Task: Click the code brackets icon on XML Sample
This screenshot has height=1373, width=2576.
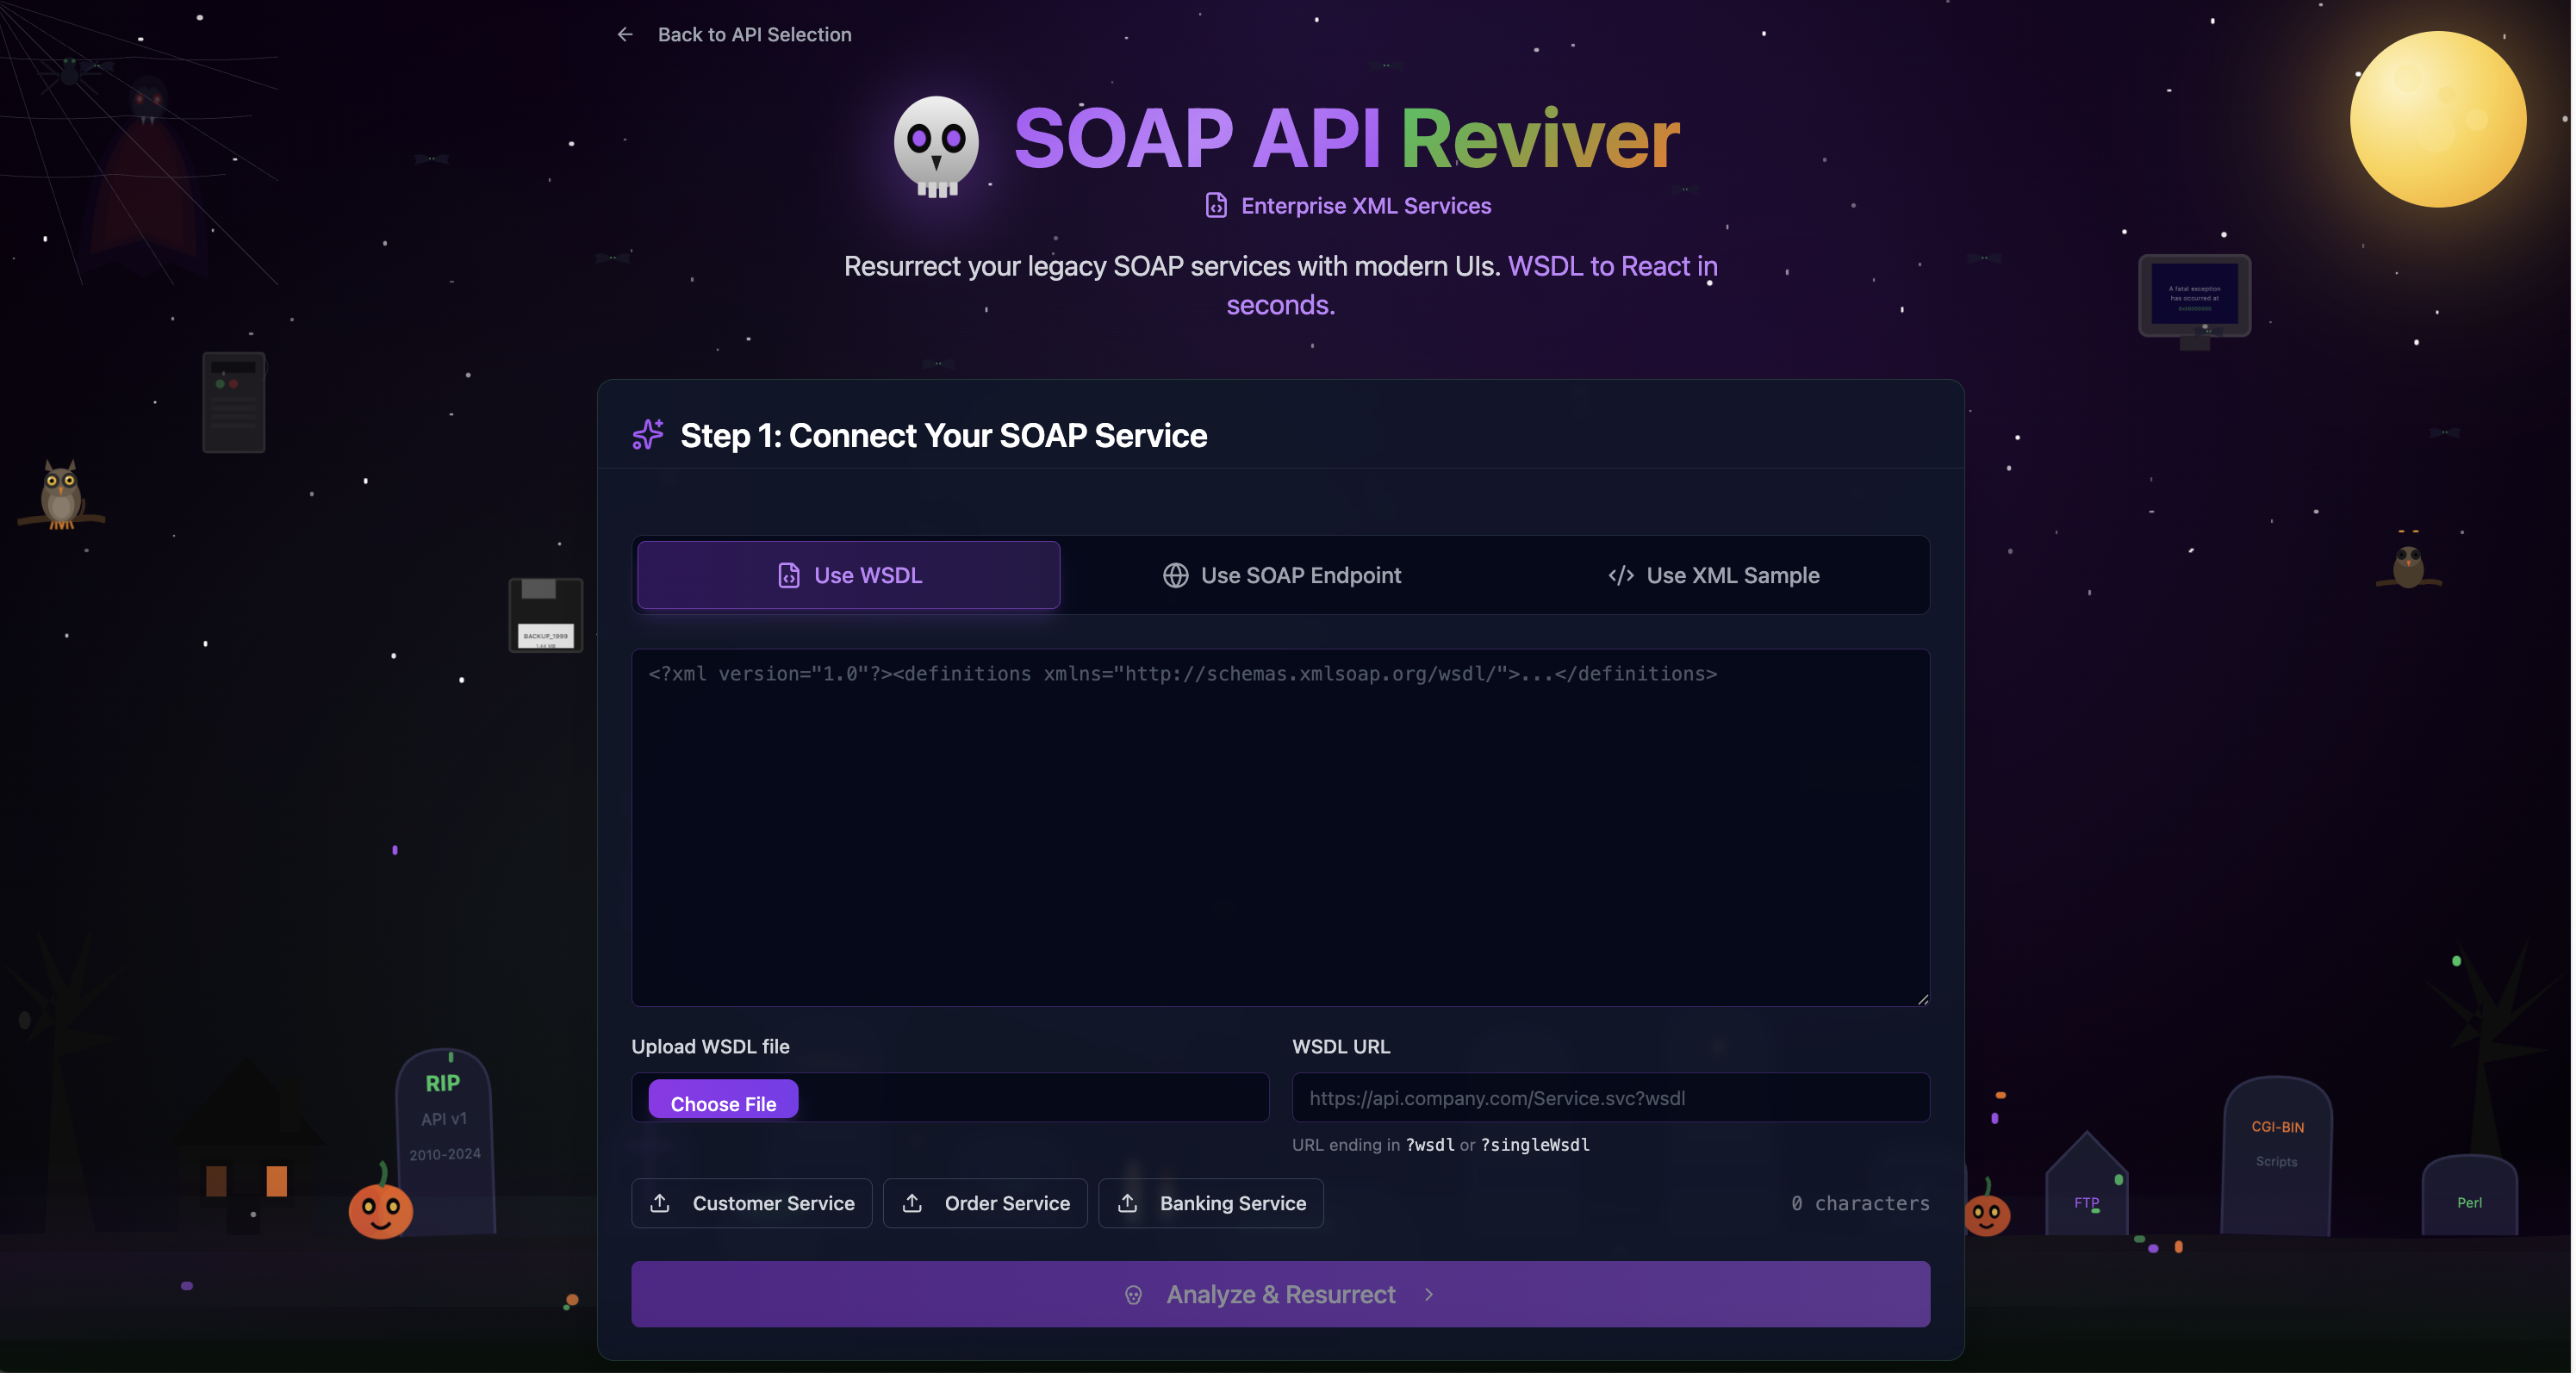Action: (x=1621, y=576)
